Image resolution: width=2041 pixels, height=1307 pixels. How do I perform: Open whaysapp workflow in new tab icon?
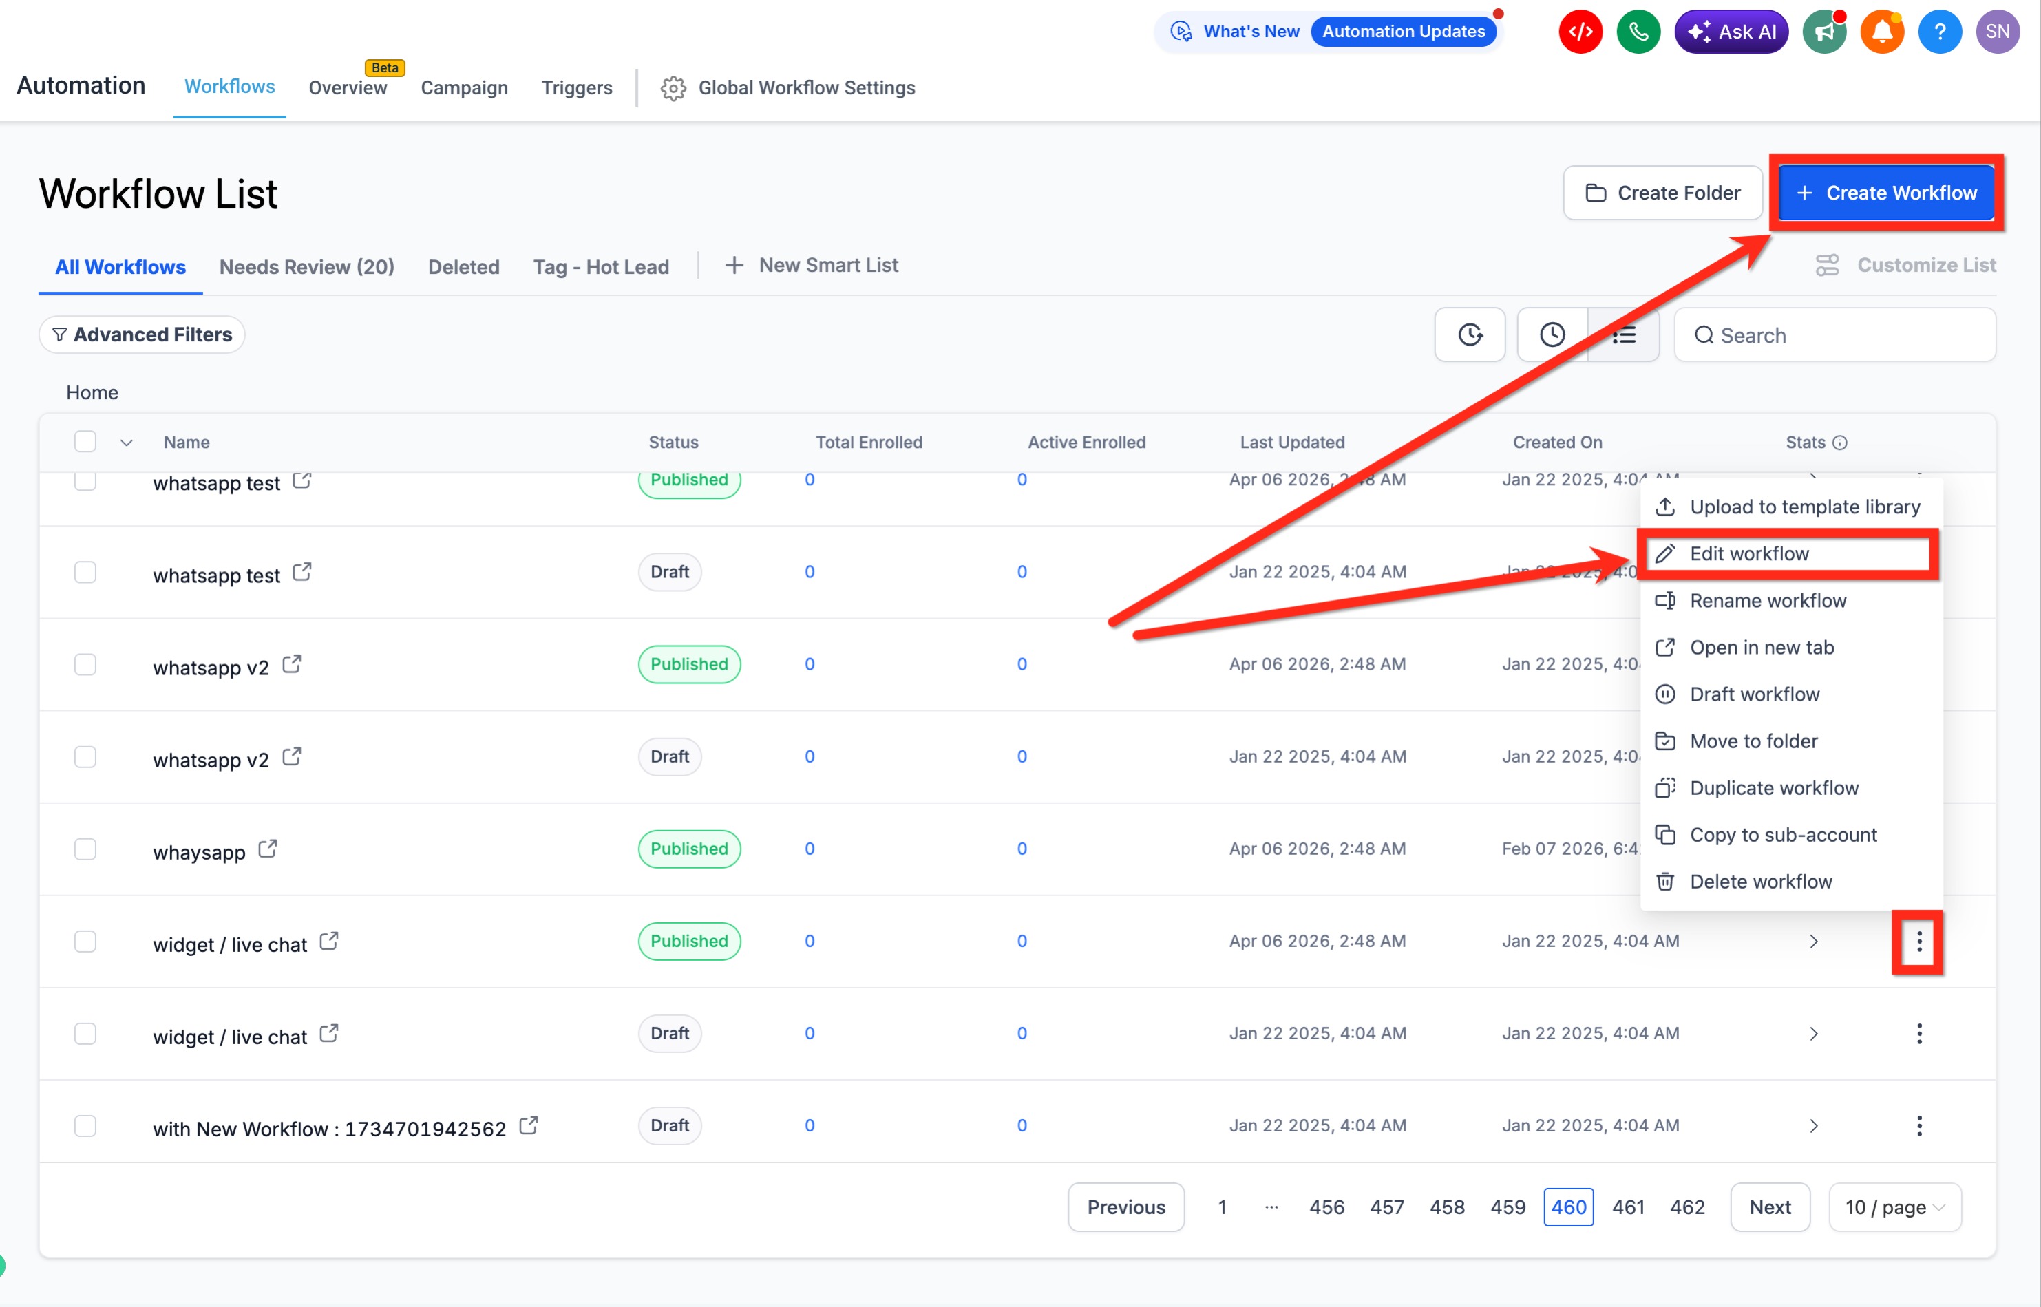(x=267, y=849)
